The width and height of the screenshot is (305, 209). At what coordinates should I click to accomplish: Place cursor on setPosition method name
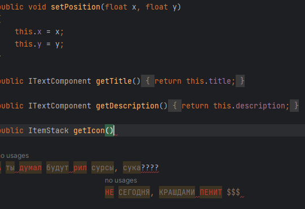point(76,7)
